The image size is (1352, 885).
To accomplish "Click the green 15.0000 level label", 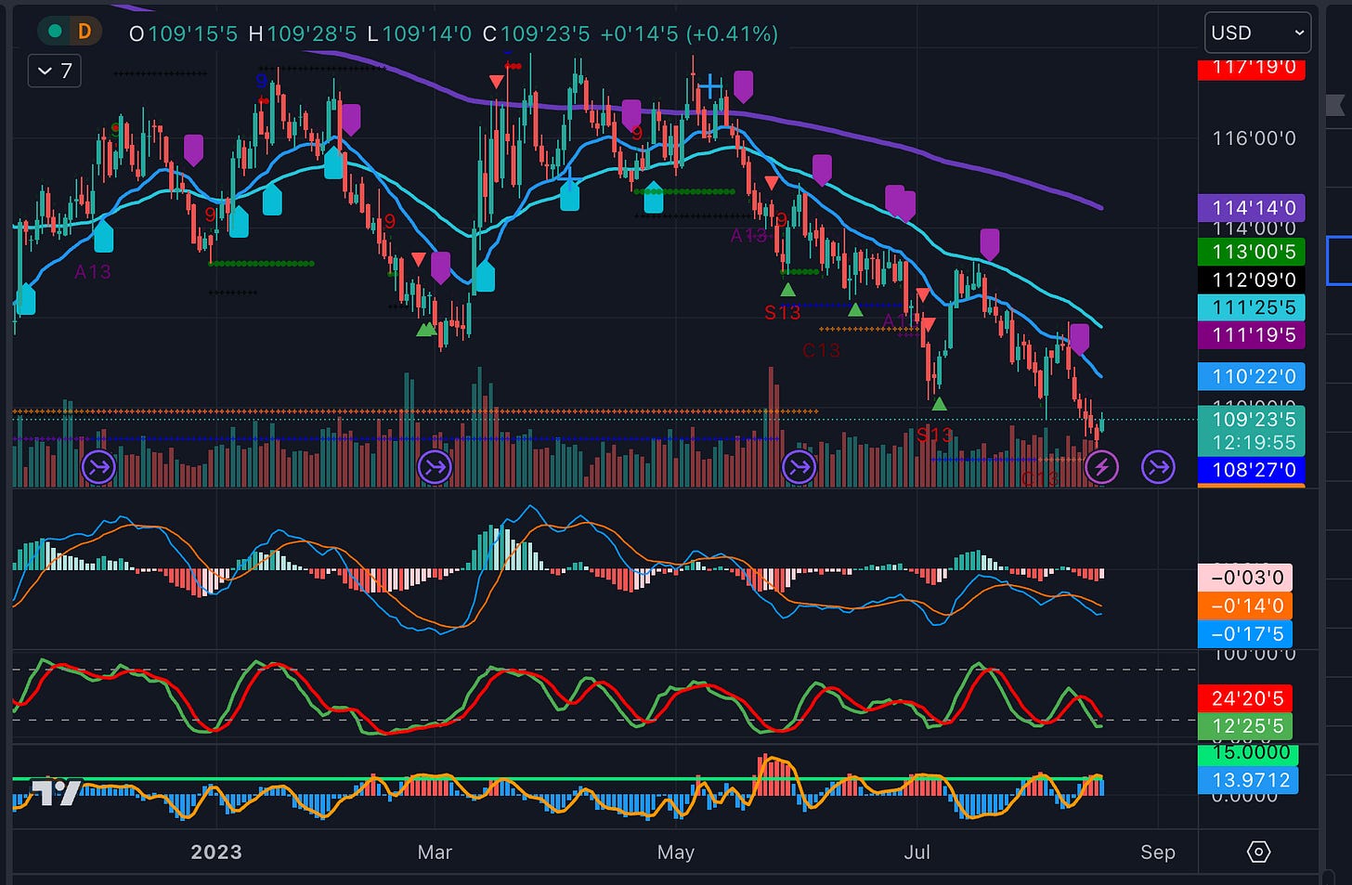I will click(1248, 755).
